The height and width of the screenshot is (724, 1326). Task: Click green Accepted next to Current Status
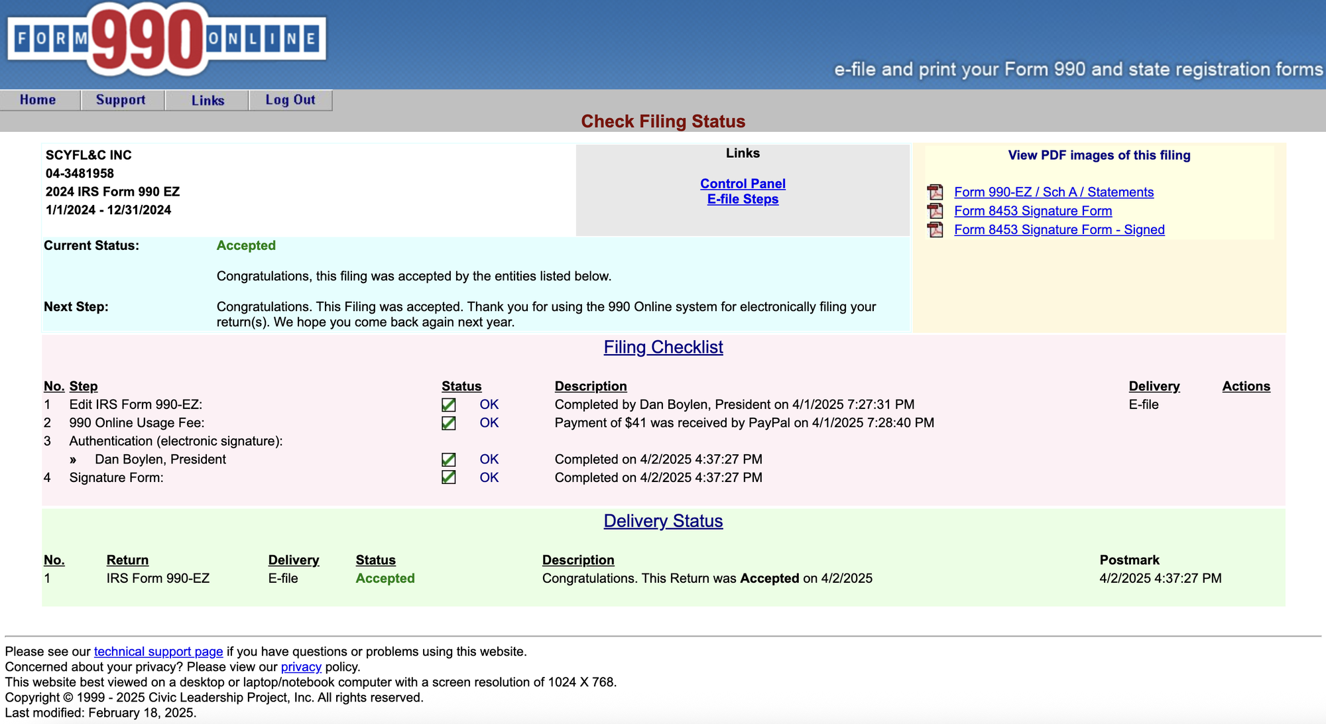(x=246, y=245)
